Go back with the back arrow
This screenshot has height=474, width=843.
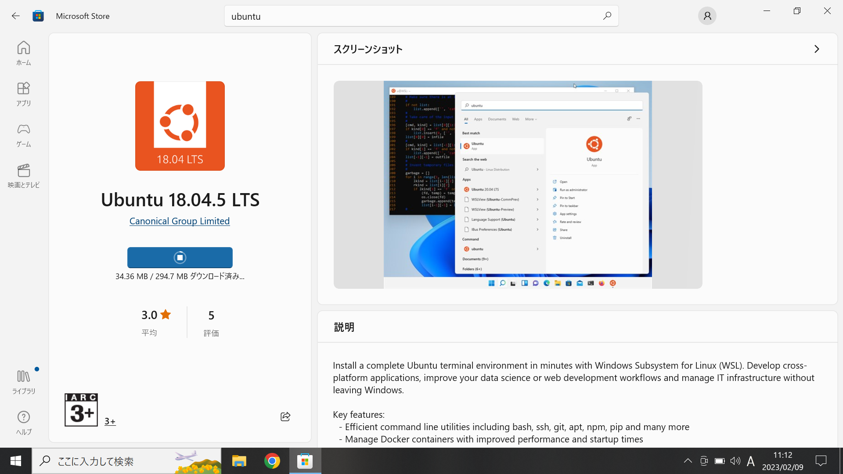tap(16, 16)
